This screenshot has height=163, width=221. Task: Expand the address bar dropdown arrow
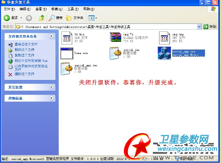pos(199,27)
